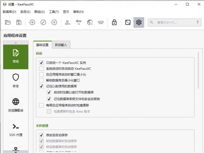Enable 每周在应用程序启动时检查更新 checkbox
The width and height of the screenshot is (204, 153).
(x=41, y=105)
